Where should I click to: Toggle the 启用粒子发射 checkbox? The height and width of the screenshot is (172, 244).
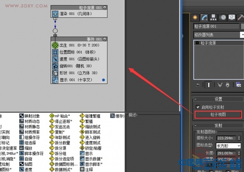point(198,107)
